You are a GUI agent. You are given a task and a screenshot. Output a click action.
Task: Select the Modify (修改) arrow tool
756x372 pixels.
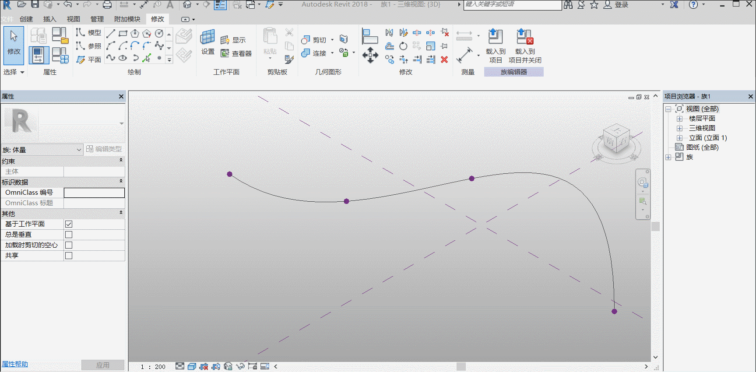(x=14, y=46)
